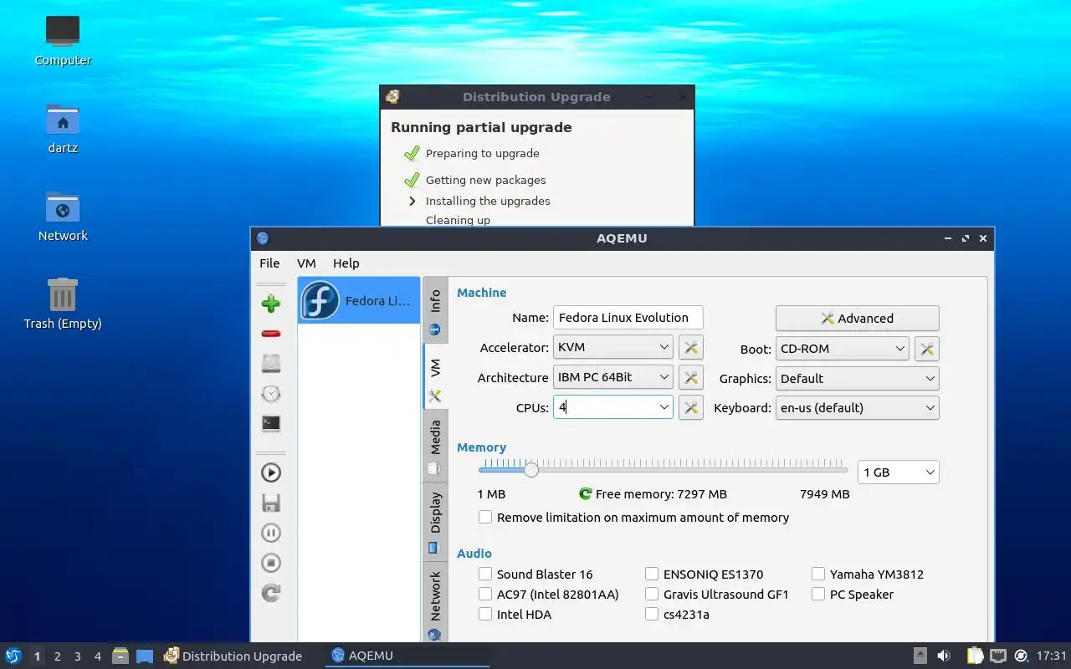
Task: Open the VM menu in AQEMU
Action: pos(306,263)
